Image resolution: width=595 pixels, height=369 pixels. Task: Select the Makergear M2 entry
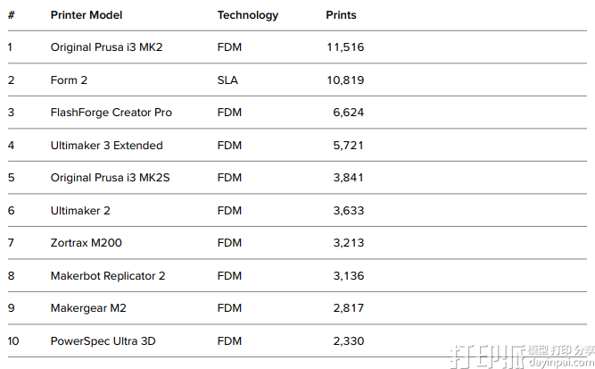(x=88, y=308)
